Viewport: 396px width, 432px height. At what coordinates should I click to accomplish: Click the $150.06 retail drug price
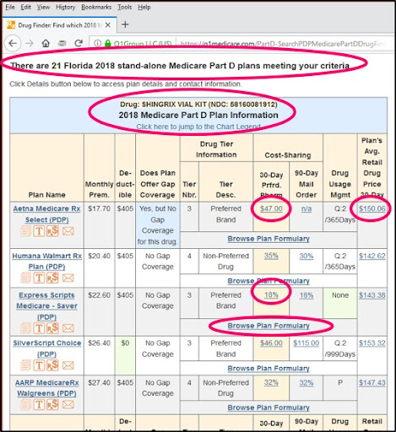372,208
